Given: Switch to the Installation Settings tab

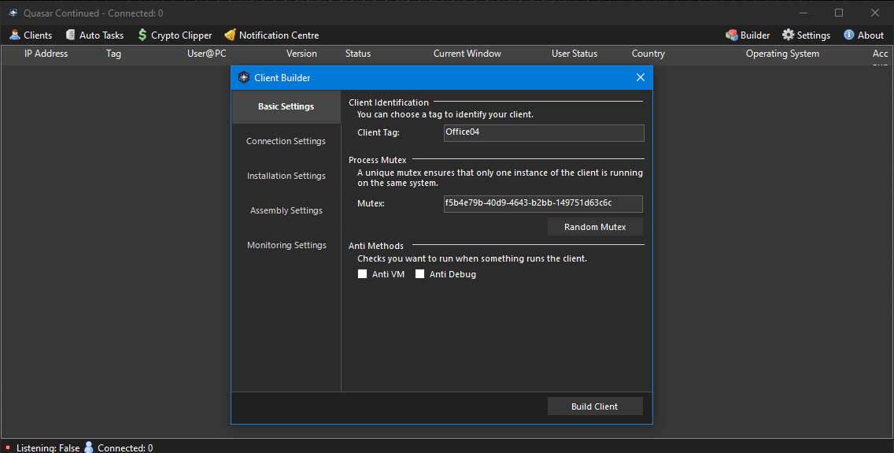Looking at the screenshot, I should [286, 176].
